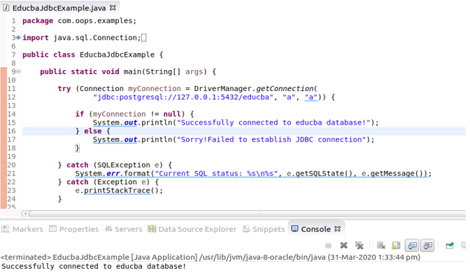
Task: Click the Snippets tab icon
Action: point(246,229)
